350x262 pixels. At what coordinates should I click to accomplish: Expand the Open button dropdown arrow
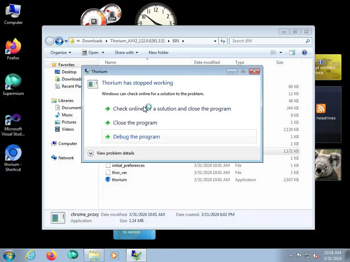click(103, 53)
